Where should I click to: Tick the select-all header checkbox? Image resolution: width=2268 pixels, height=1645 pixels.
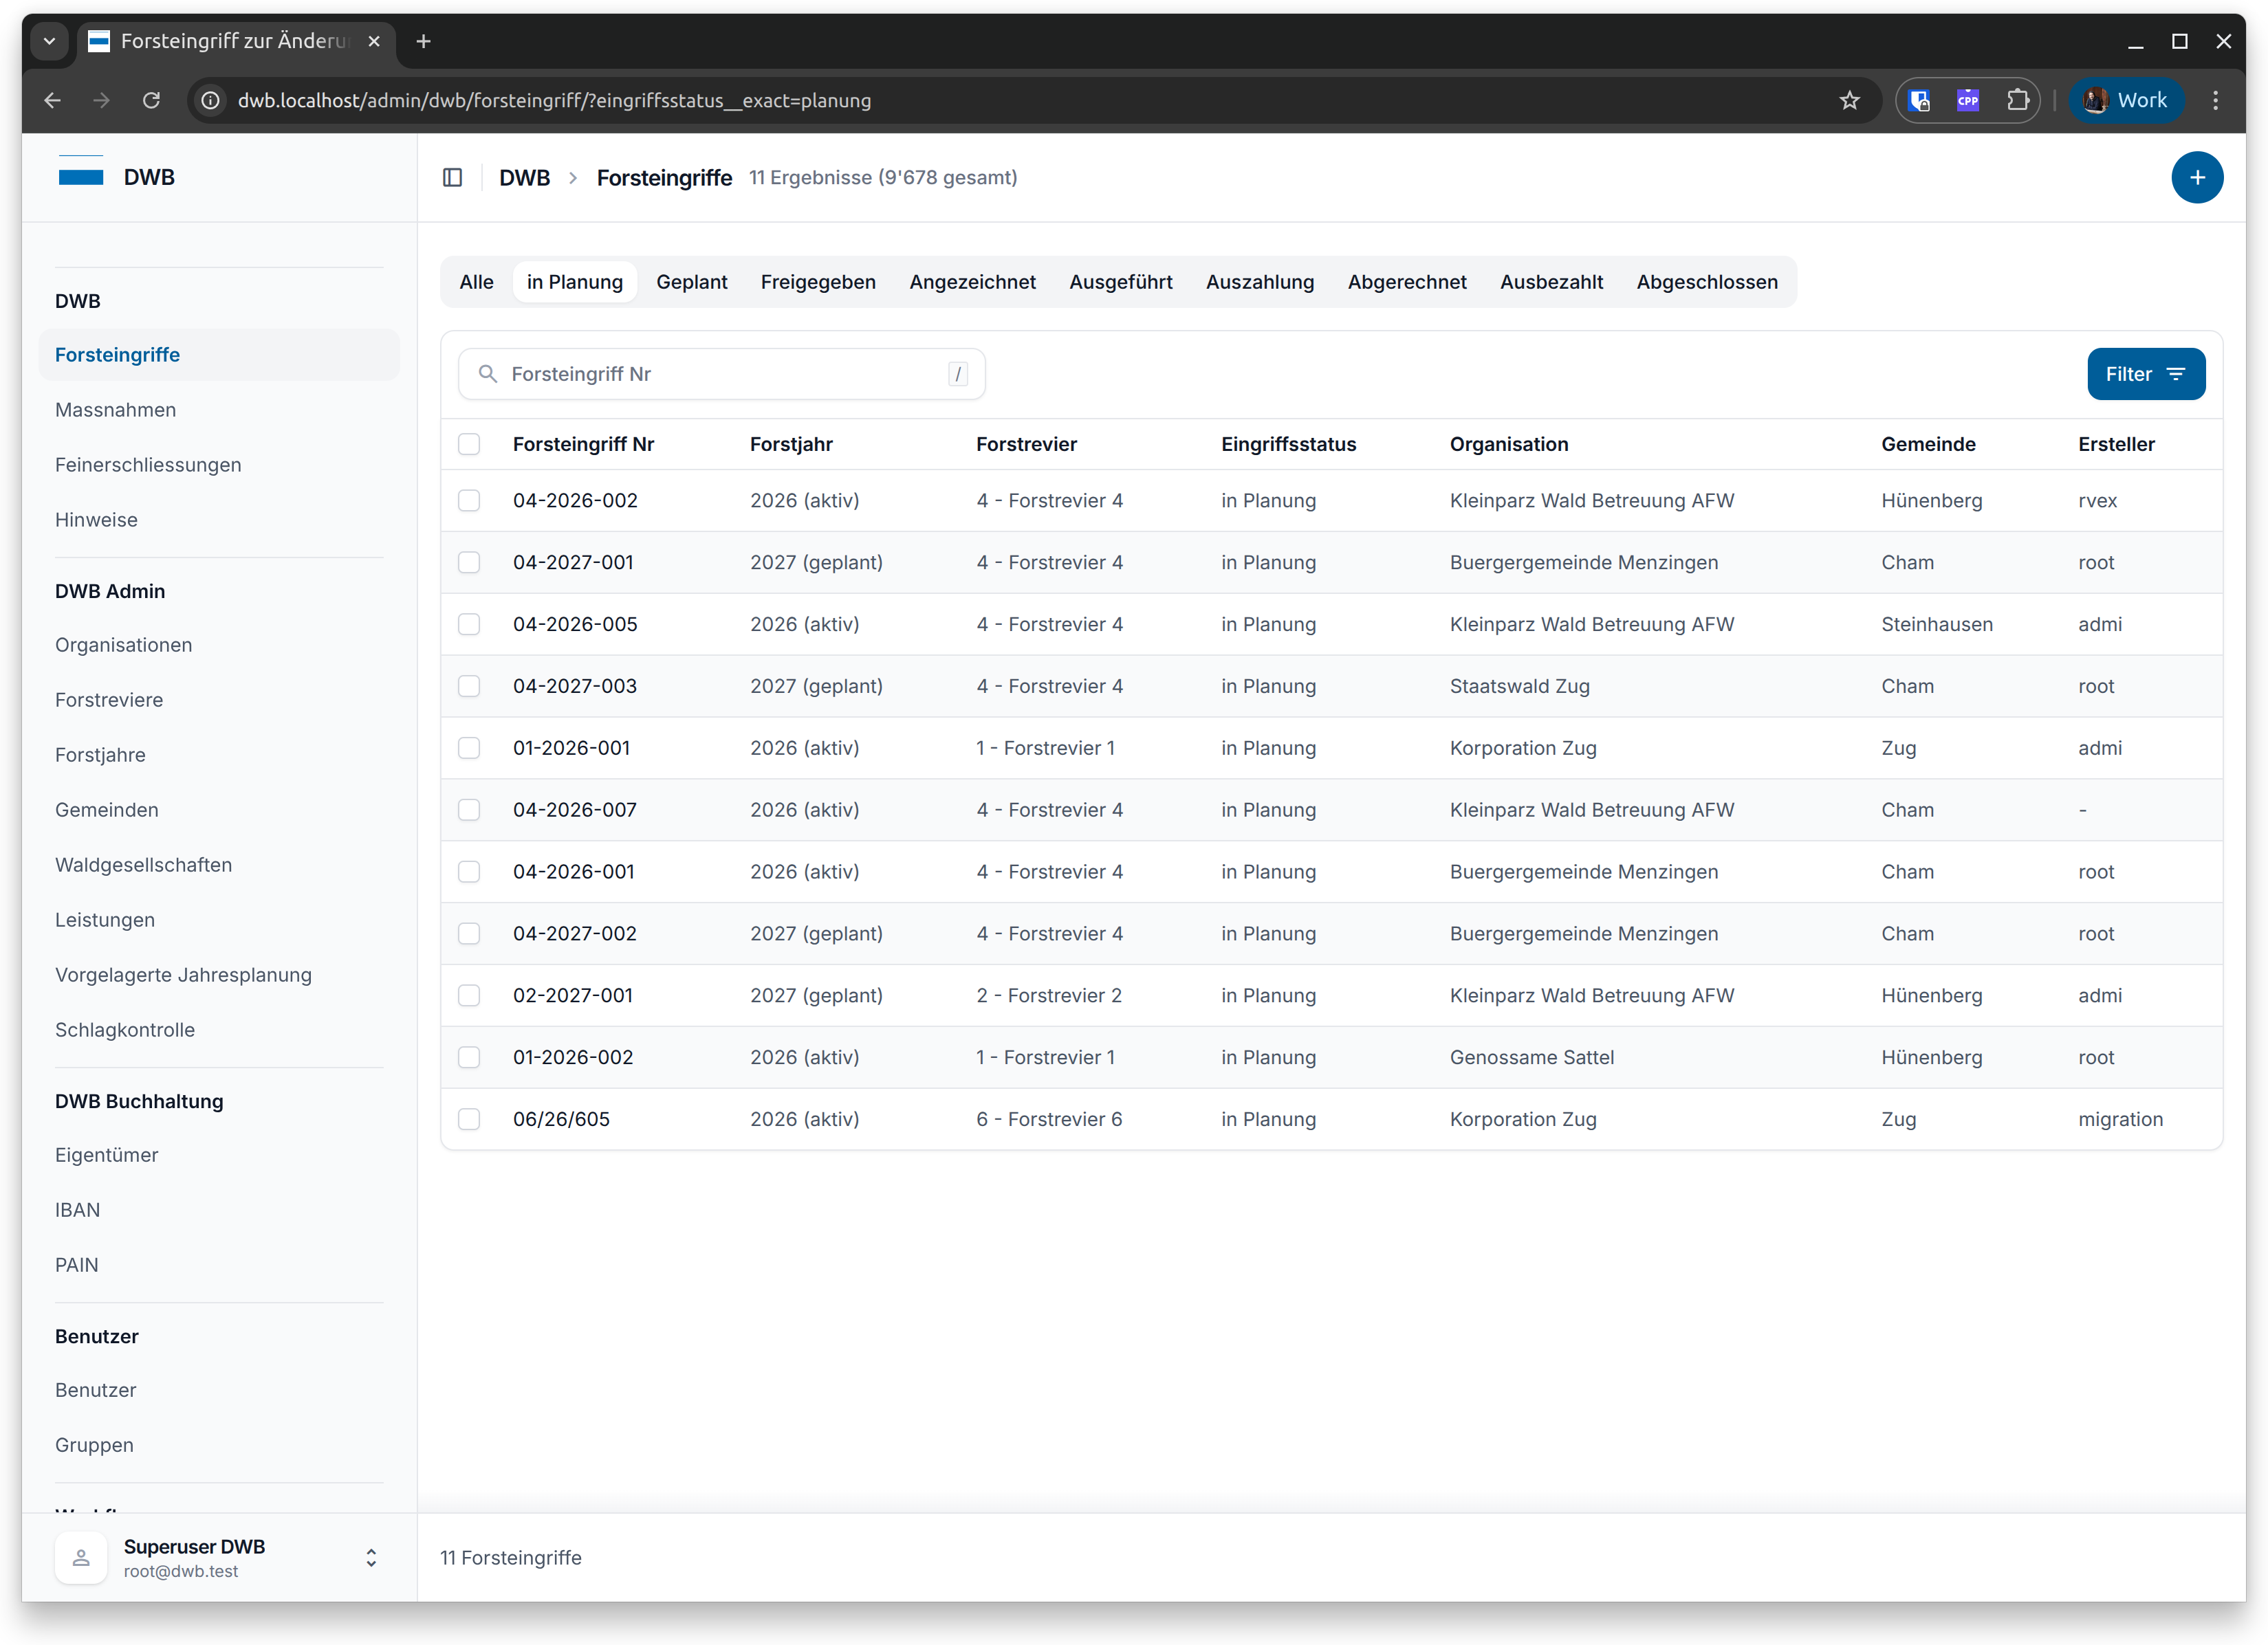click(469, 443)
